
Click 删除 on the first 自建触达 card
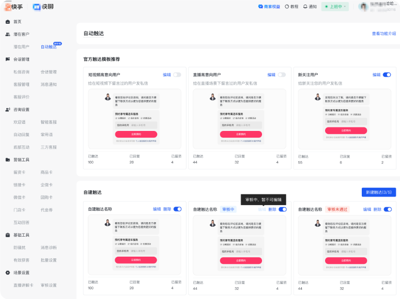pos(167,209)
